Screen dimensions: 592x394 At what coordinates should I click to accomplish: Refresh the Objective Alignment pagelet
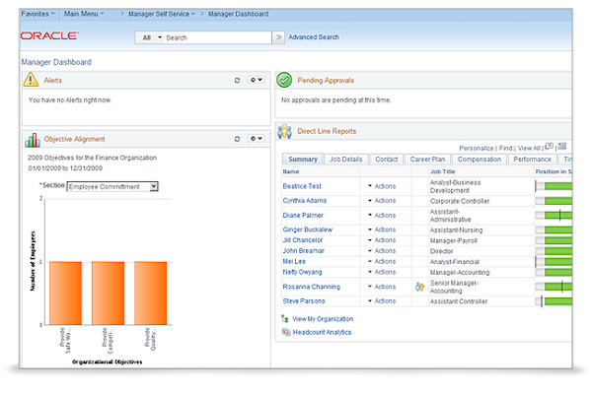[237, 140]
